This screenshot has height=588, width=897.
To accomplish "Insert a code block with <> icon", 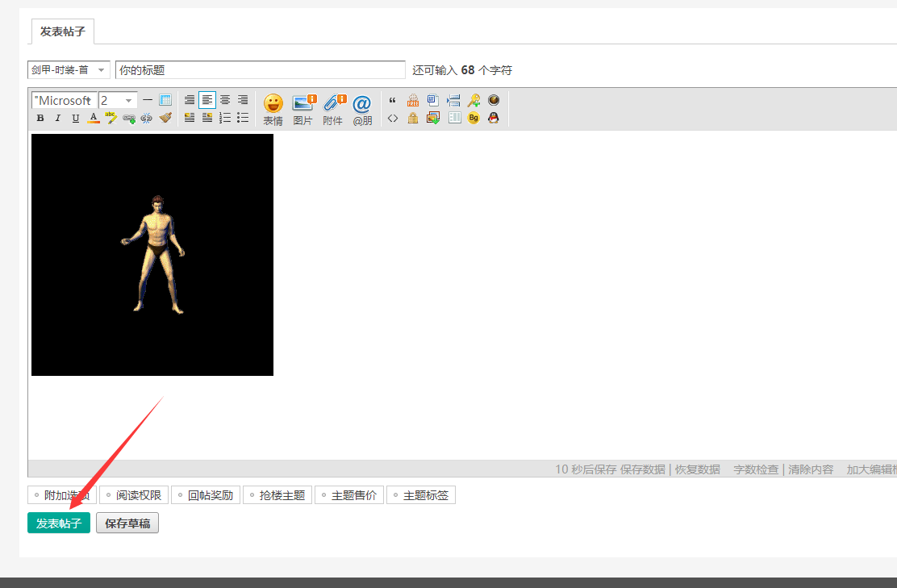I will (393, 119).
